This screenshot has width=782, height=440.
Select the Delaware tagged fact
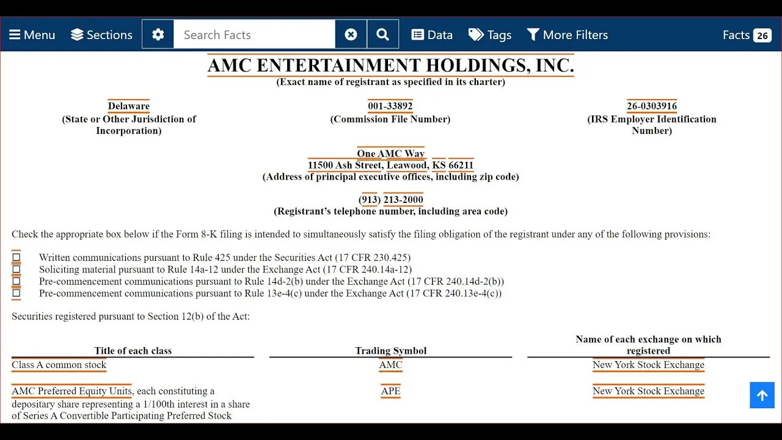129,106
